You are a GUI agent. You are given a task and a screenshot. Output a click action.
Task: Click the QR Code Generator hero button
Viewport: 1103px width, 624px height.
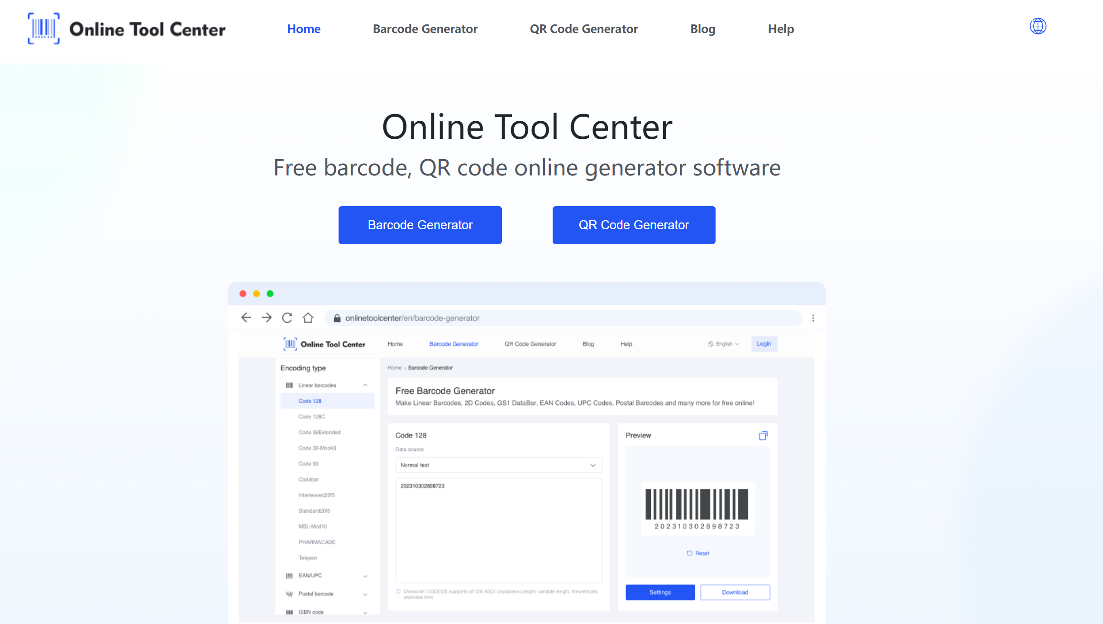point(633,225)
